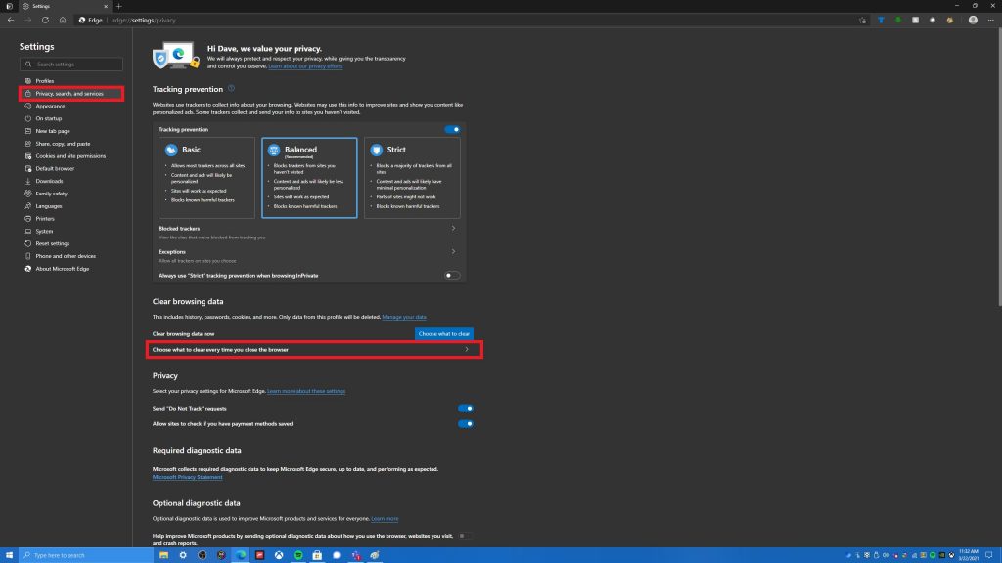Click the About Microsoft Edge logo icon
This screenshot has height=563, width=1002.
(28, 269)
